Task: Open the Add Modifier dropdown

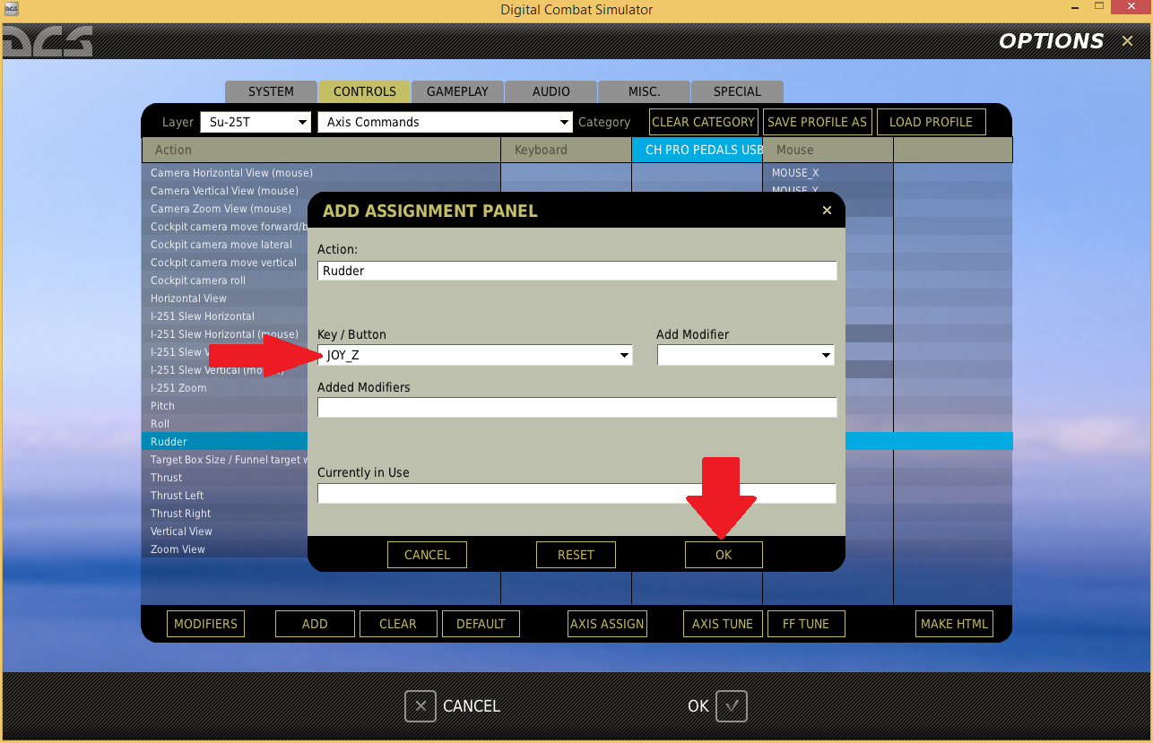Action: pyautogui.click(x=826, y=356)
